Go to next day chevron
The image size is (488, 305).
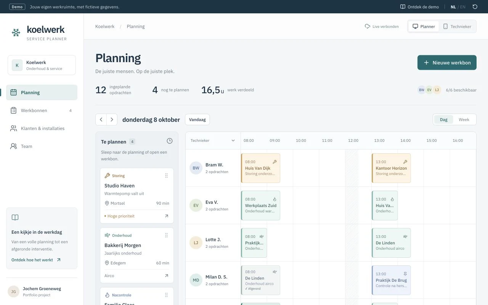pos(112,120)
